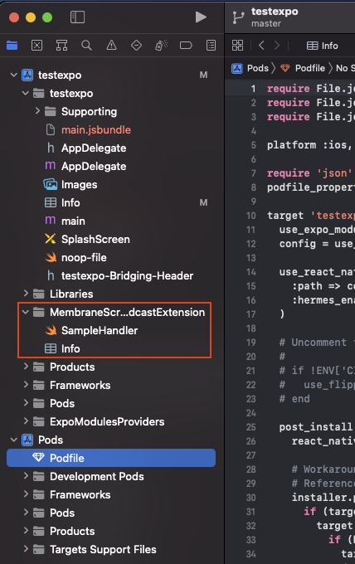The width and height of the screenshot is (355, 564).
Task: Click the Podfile gem icon
Action: (x=38, y=458)
